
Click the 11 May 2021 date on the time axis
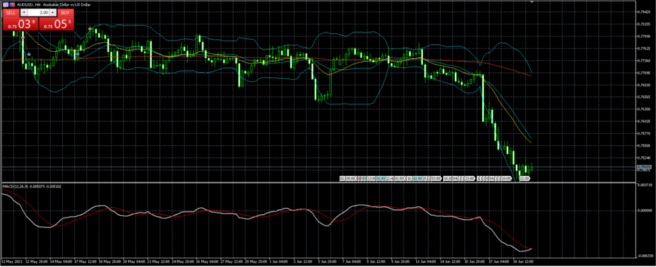[13, 262]
